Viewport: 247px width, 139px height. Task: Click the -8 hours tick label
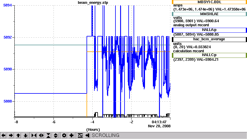point(16,122)
